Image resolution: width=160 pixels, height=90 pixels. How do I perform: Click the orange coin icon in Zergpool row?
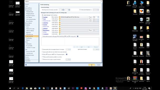click(x=60, y=24)
